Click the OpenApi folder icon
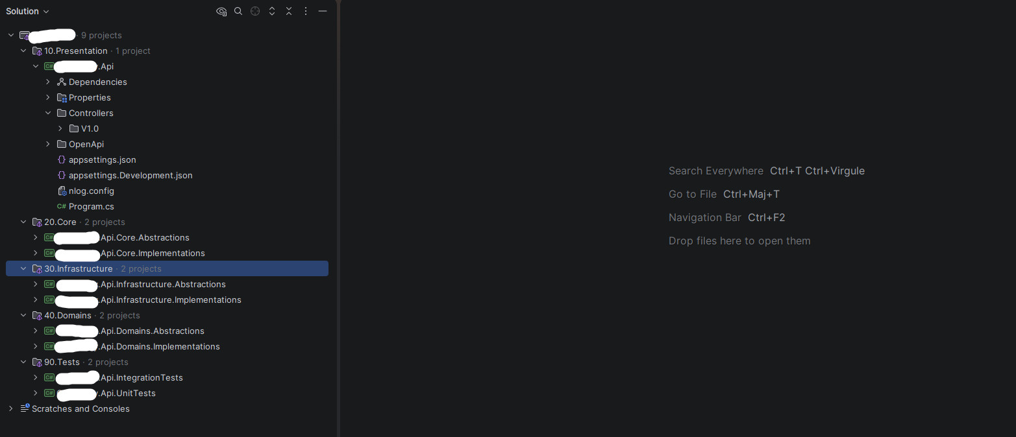 point(62,144)
